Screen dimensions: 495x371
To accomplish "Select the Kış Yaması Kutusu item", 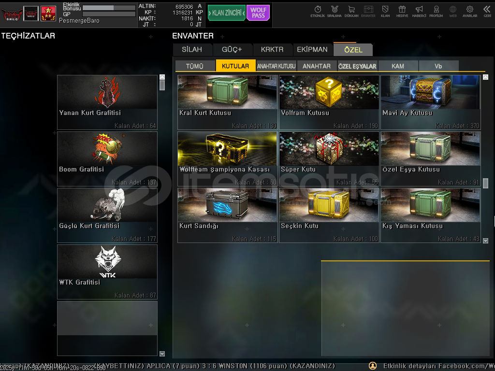I will click(x=431, y=215).
